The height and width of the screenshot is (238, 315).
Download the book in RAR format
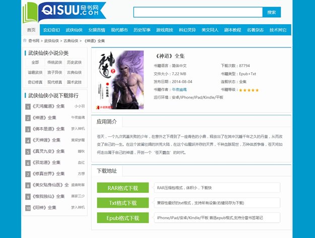(123, 188)
